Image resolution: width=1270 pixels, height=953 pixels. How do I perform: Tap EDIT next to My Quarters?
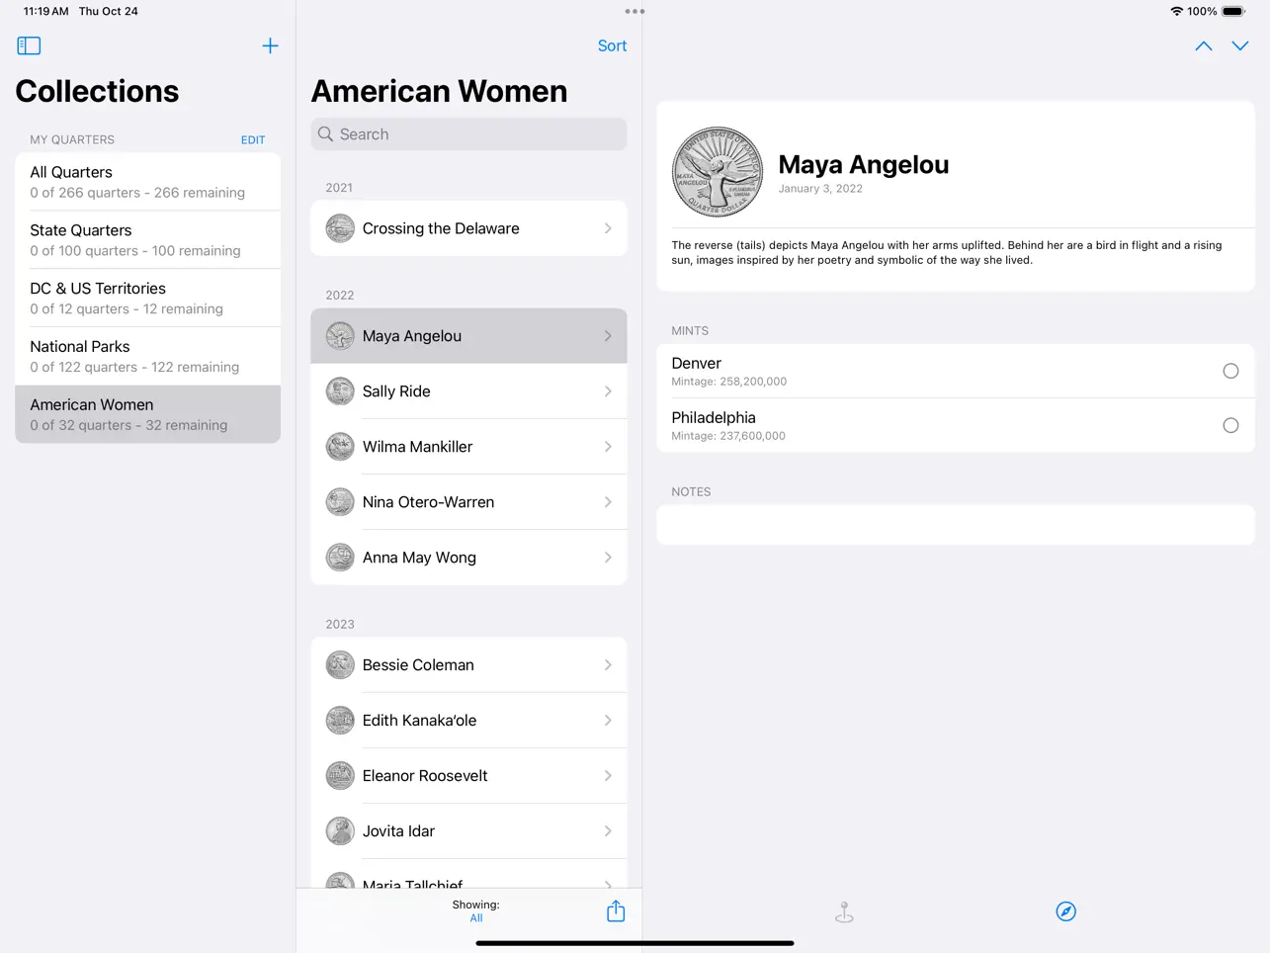[253, 139]
